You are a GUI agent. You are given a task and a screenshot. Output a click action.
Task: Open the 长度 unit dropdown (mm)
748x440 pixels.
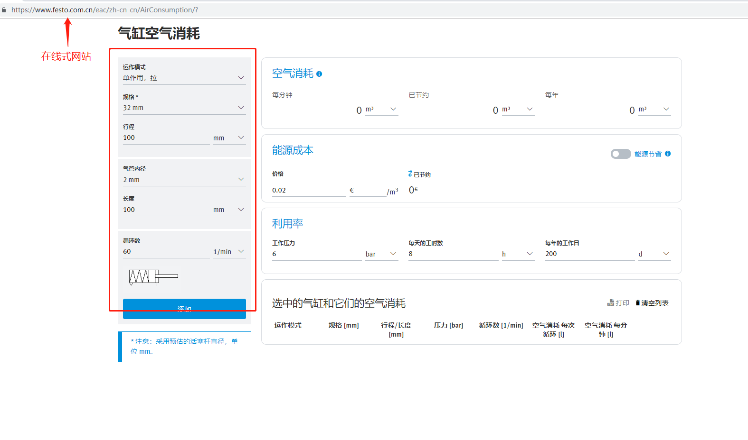229,210
